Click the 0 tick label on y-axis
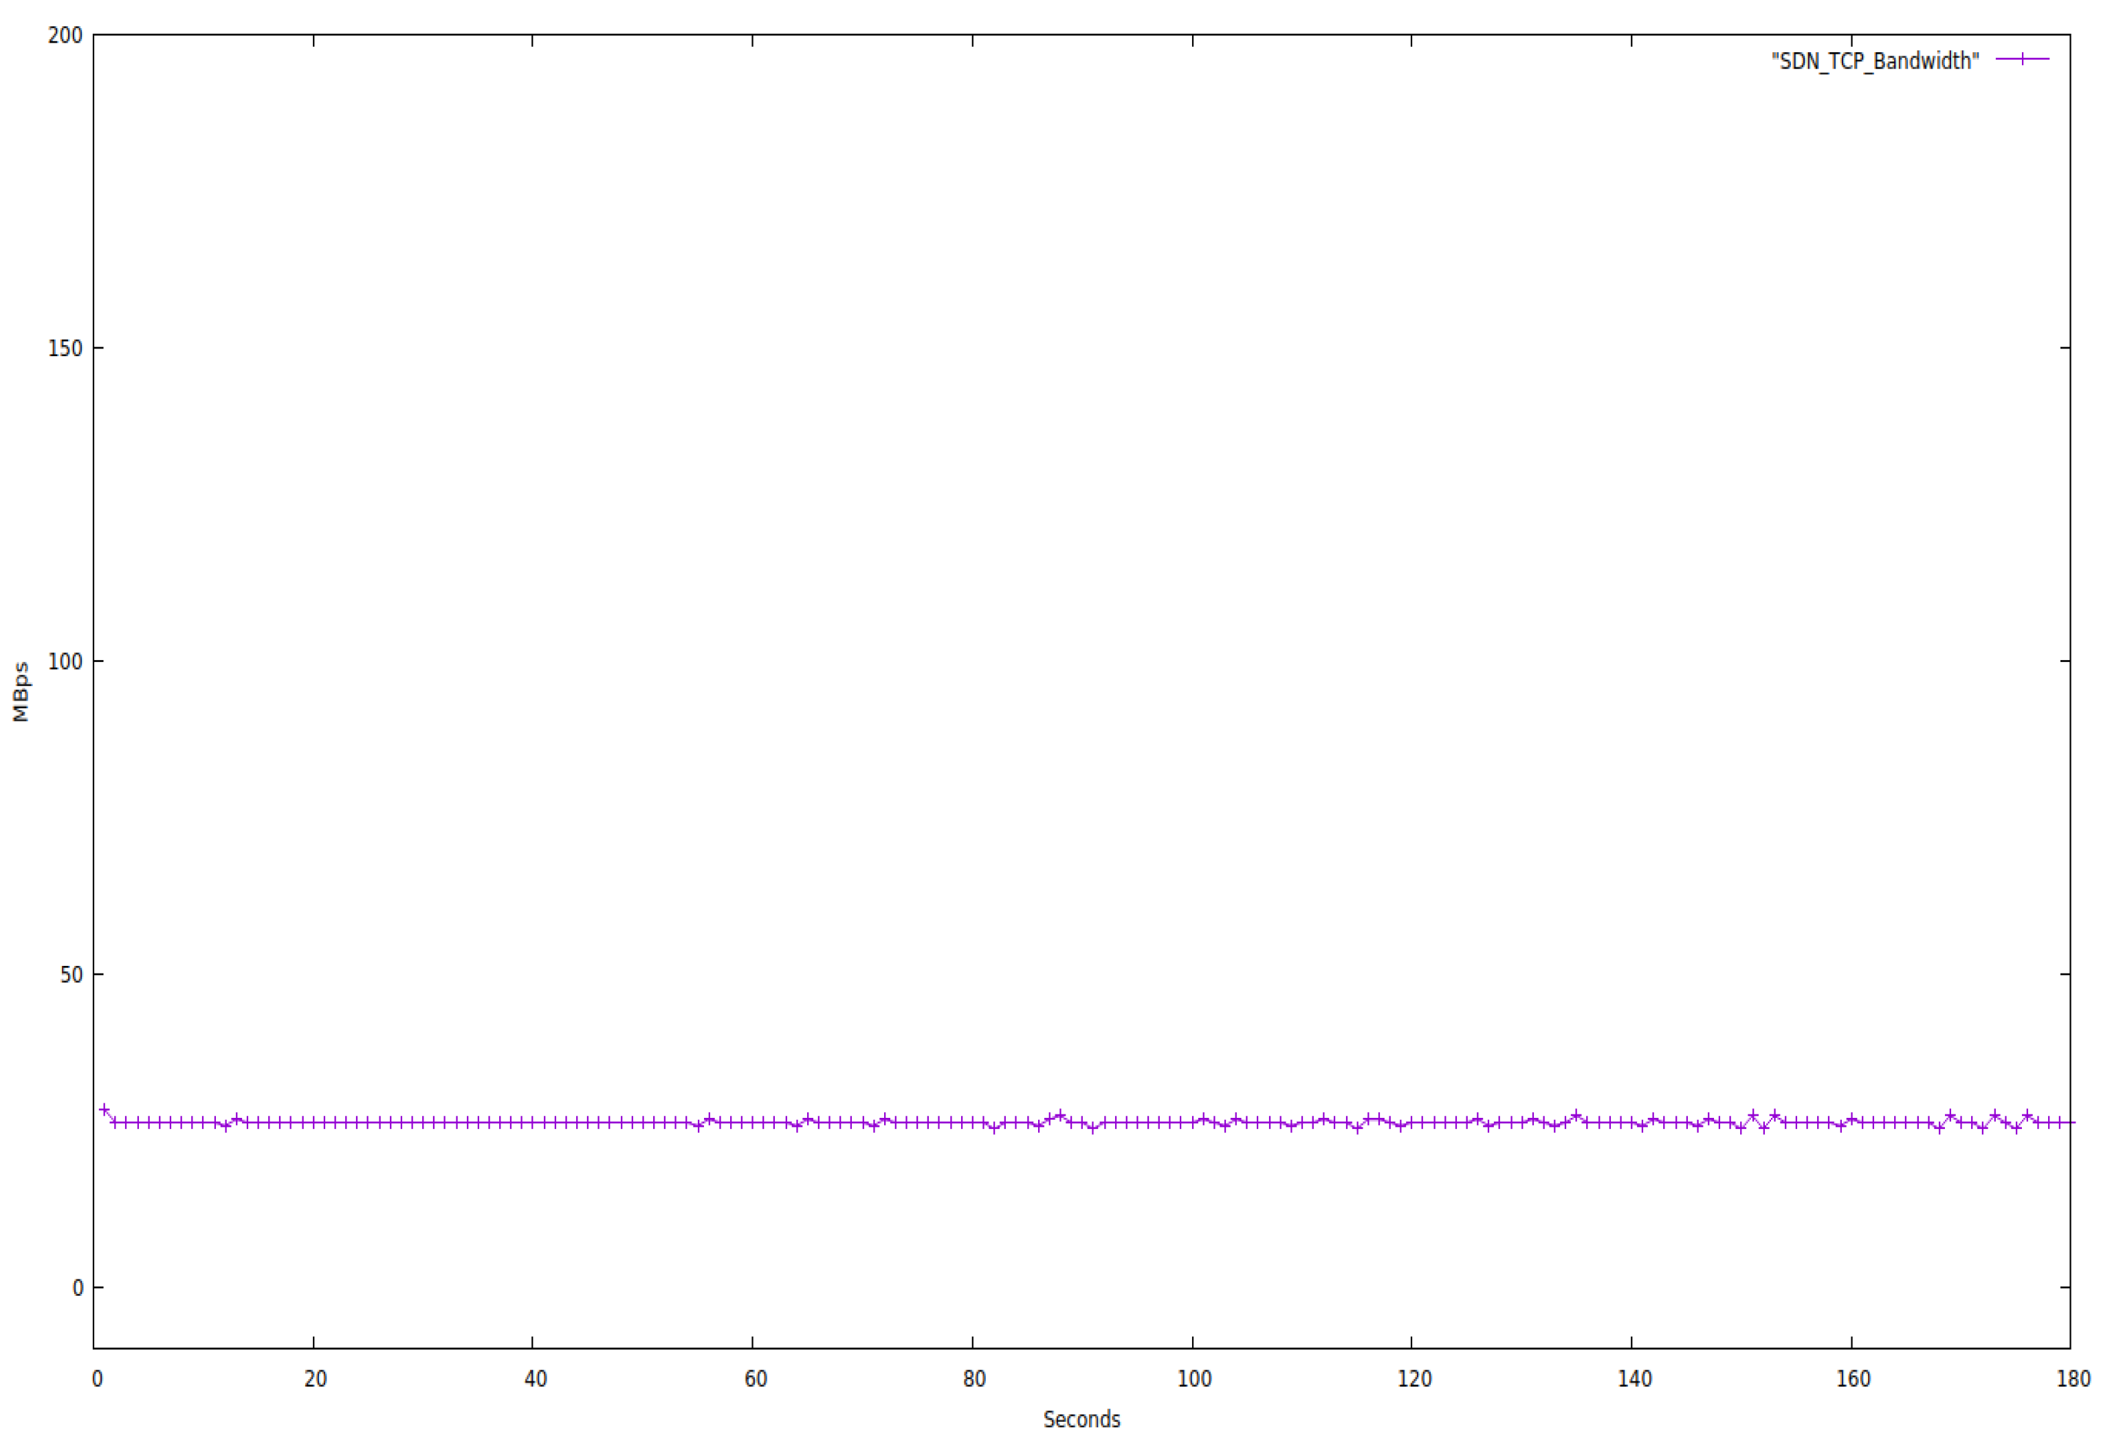Image resolution: width=2101 pixels, height=1441 pixels. pos(78,1287)
